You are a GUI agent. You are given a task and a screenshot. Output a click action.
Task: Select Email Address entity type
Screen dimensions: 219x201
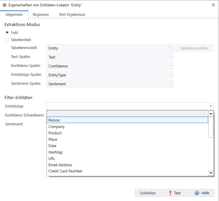point(60,165)
